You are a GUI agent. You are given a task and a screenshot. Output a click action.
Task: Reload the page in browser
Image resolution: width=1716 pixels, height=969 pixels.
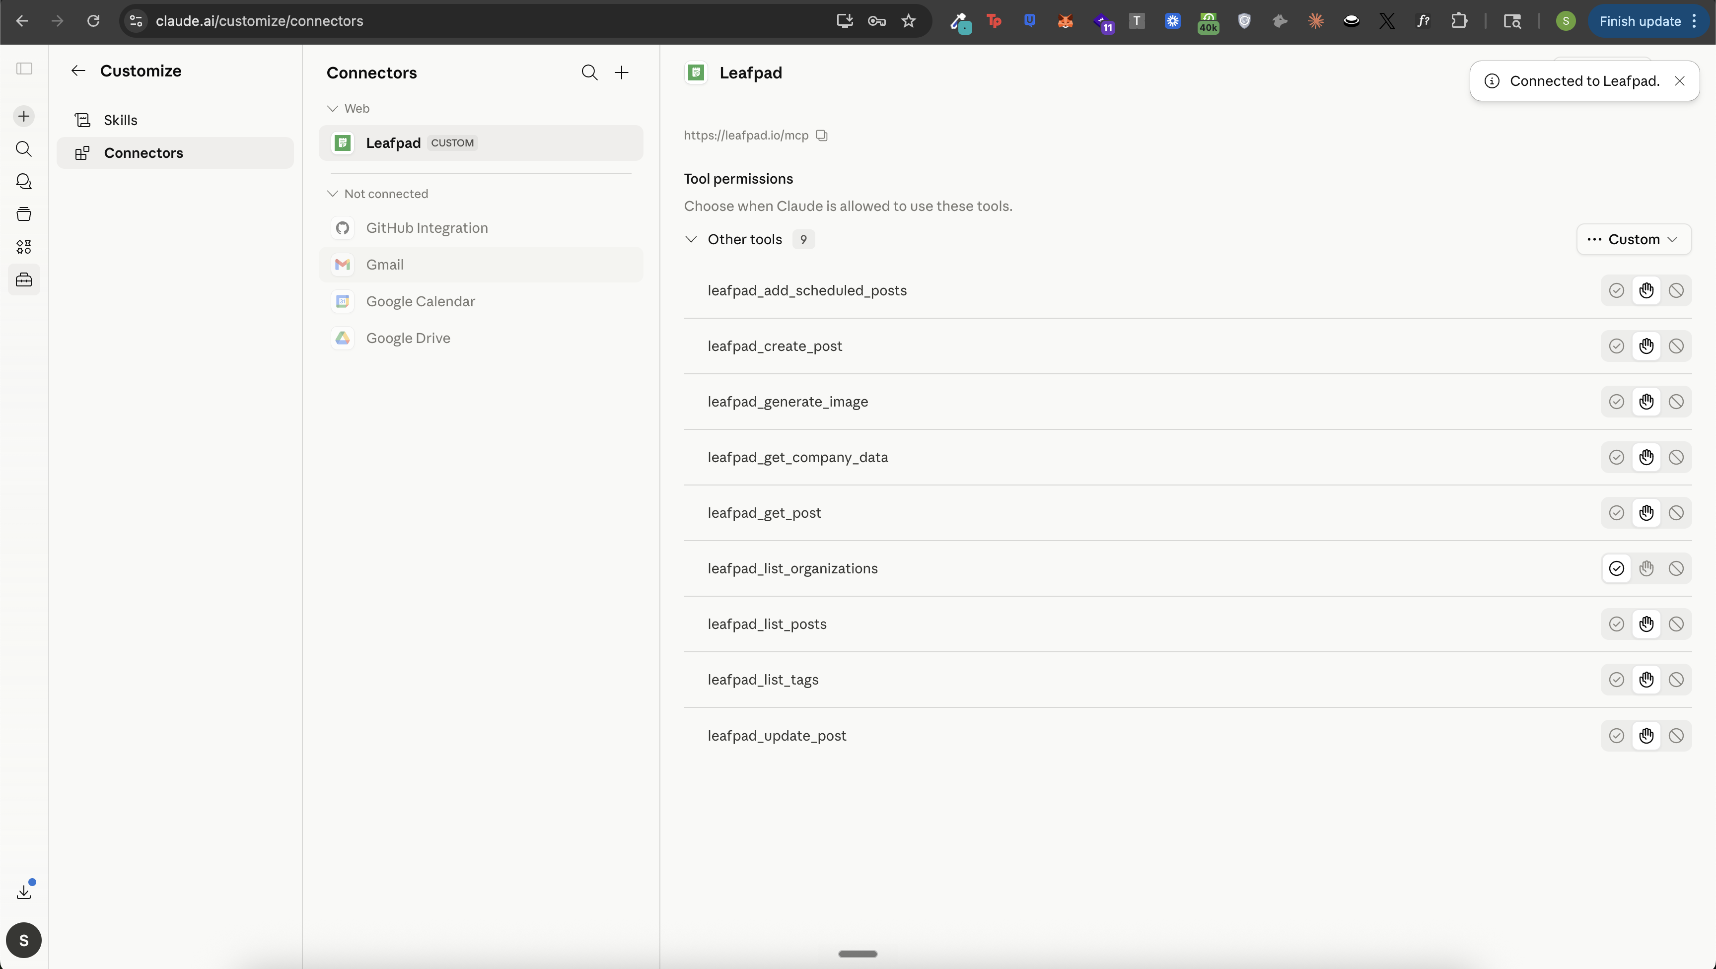click(x=93, y=21)
